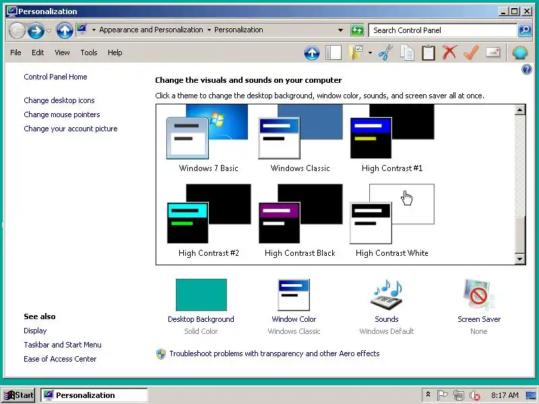This screenshot has height=404, width=539.
Task: Click Change your account picture link
Action: click(71, 129)
